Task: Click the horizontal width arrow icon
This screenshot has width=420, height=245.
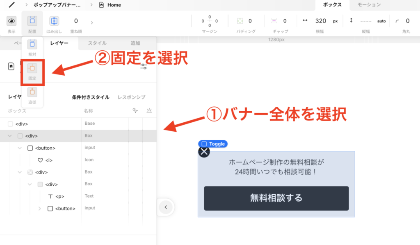Action: click(305, 20)
